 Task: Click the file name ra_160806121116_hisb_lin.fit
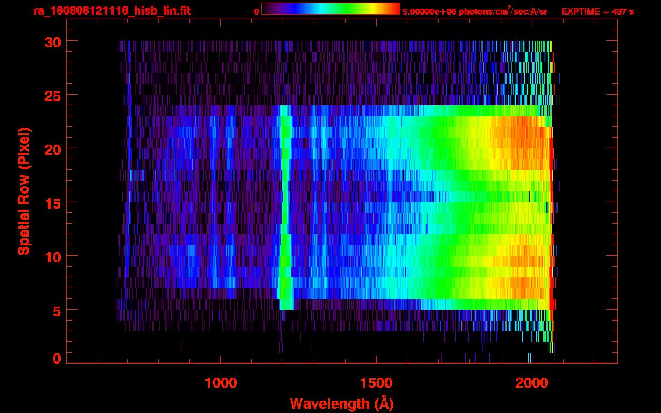tap(111, 10)
